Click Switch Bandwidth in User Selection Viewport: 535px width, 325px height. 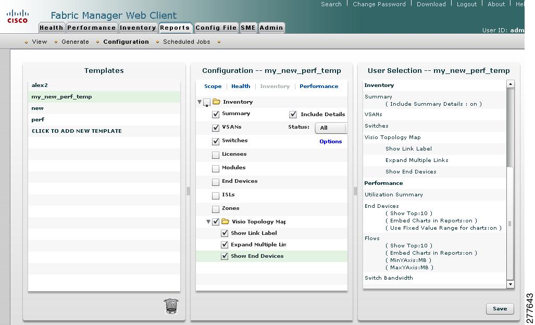(x=389, y=278)
